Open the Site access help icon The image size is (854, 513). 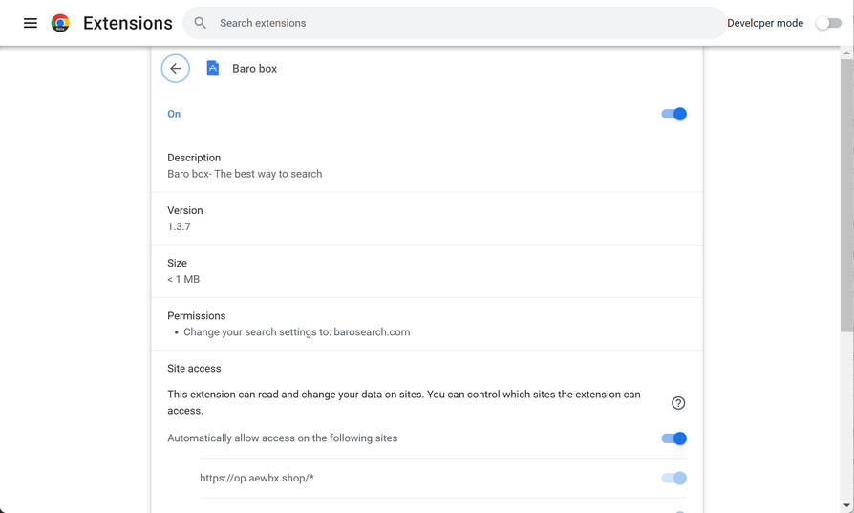[678, 403]
